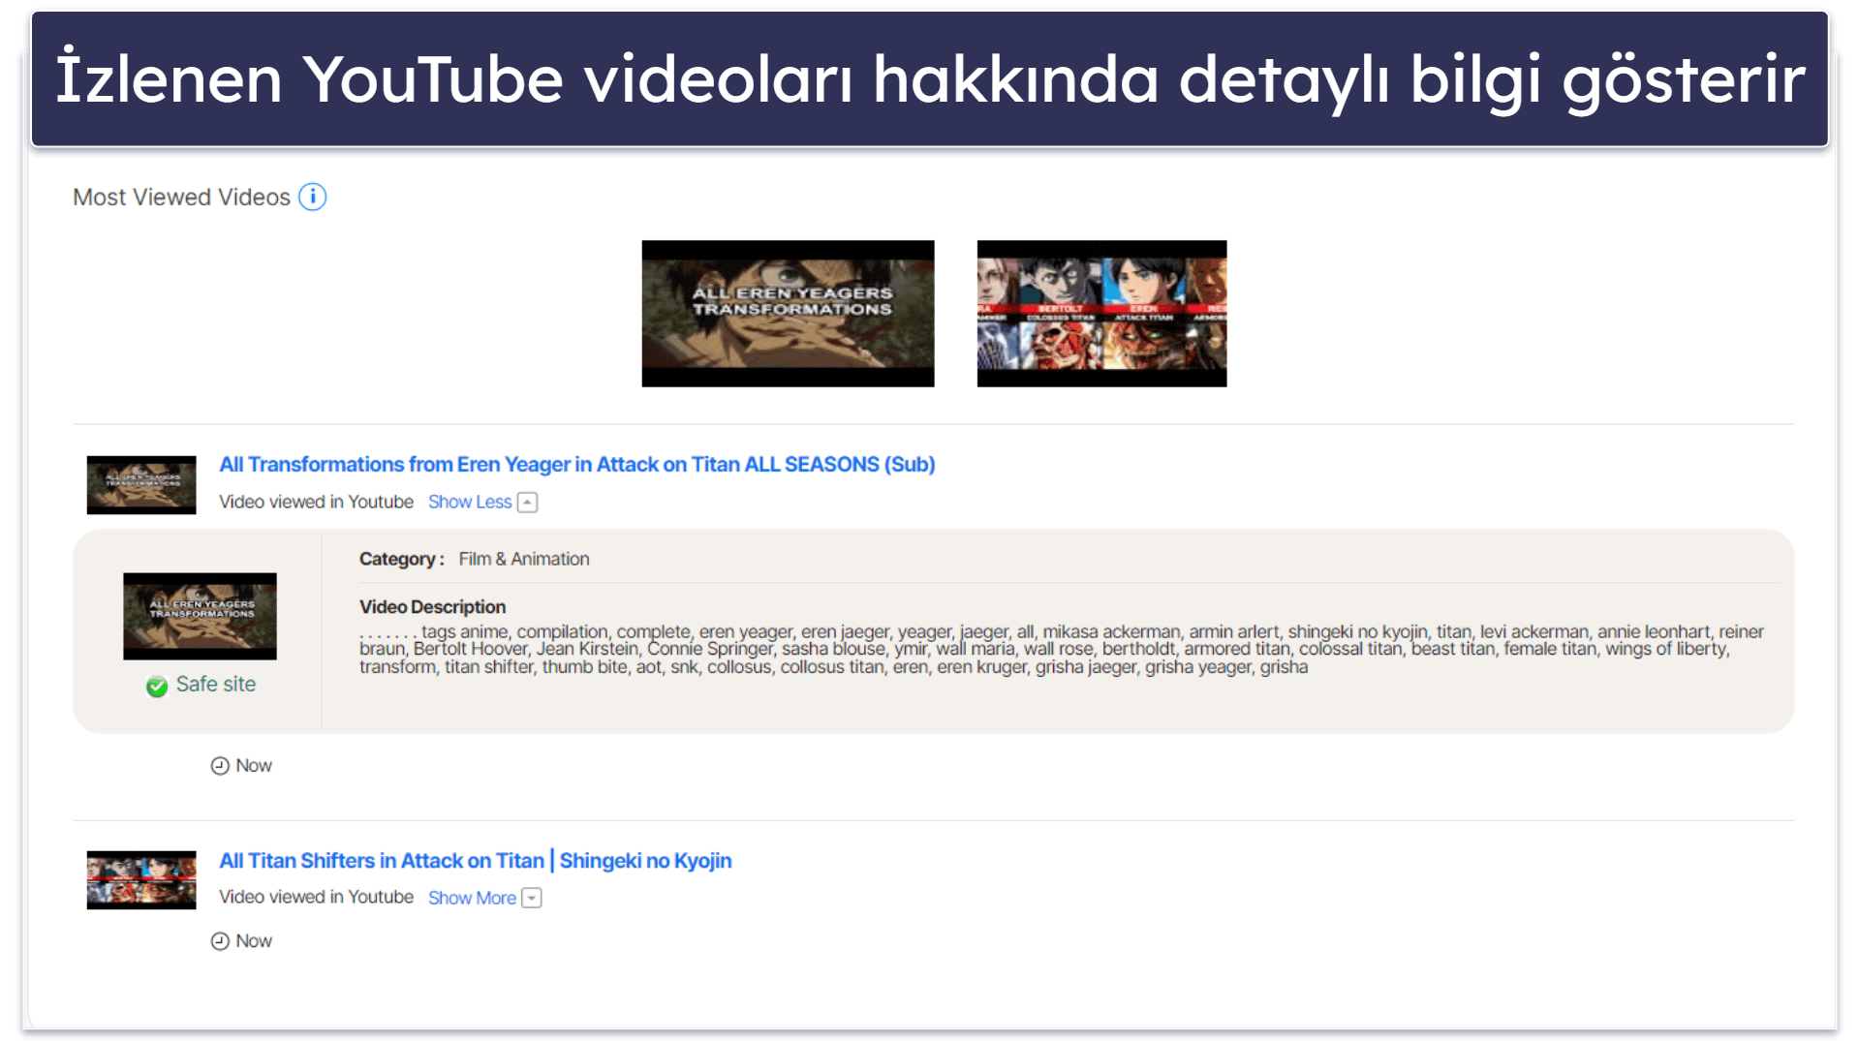Click the description tags text starting 'tags anime'
Image resolution: width=1859 pixels, height=1041 pixels.
(1062, 649)
